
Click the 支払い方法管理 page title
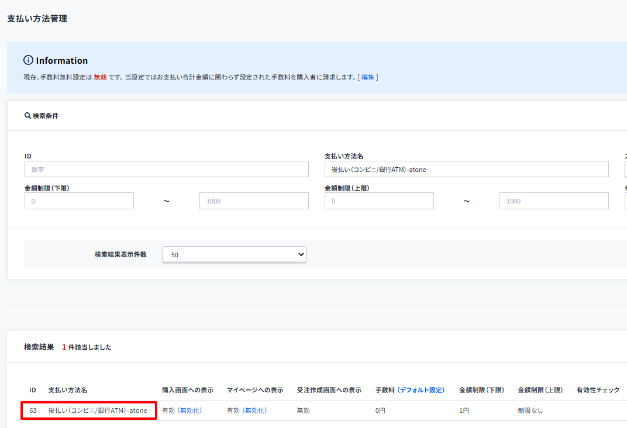pyautogui.click(x=37, y=19)
